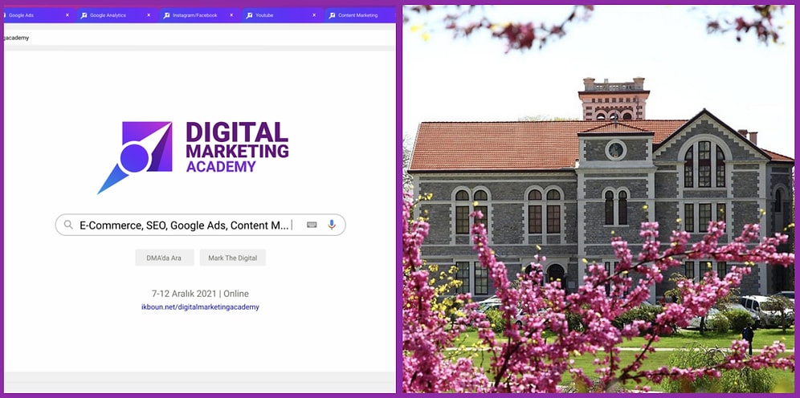Click the Instagram/Facebook tab favicon
The height and width of the screenshot is (398, 800).
tap(167, 15)
